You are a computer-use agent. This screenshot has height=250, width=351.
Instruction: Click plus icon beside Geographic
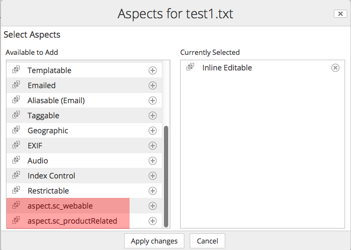(x=153, y=131)
